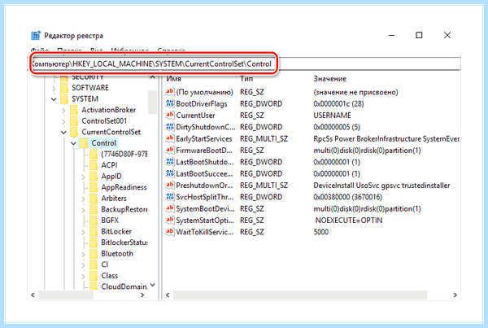Screen dimensions: 488x328
Task: Expand the ActivationBroker node
Action: point(63,110)
